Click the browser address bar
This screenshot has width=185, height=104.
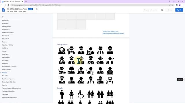(90, 5)
